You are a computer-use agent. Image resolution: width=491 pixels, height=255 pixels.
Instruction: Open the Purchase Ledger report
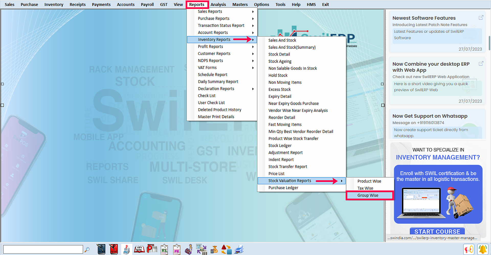(x=302, y=188)
